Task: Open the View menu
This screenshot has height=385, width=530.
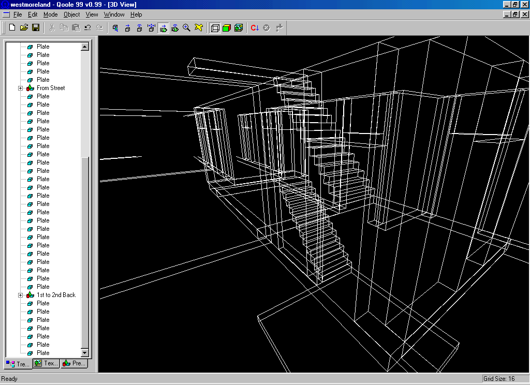Action: (92, 14)
